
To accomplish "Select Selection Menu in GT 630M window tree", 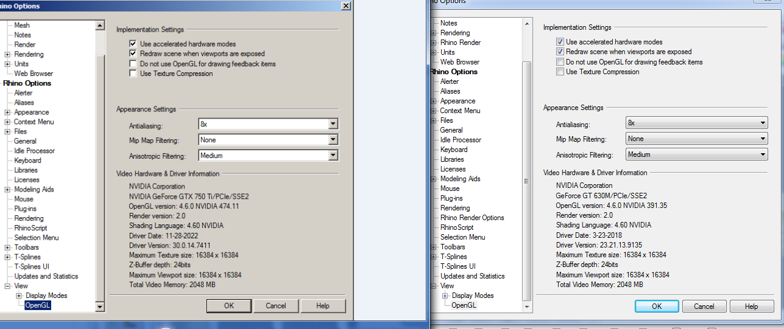I will [x=463, y=237].
